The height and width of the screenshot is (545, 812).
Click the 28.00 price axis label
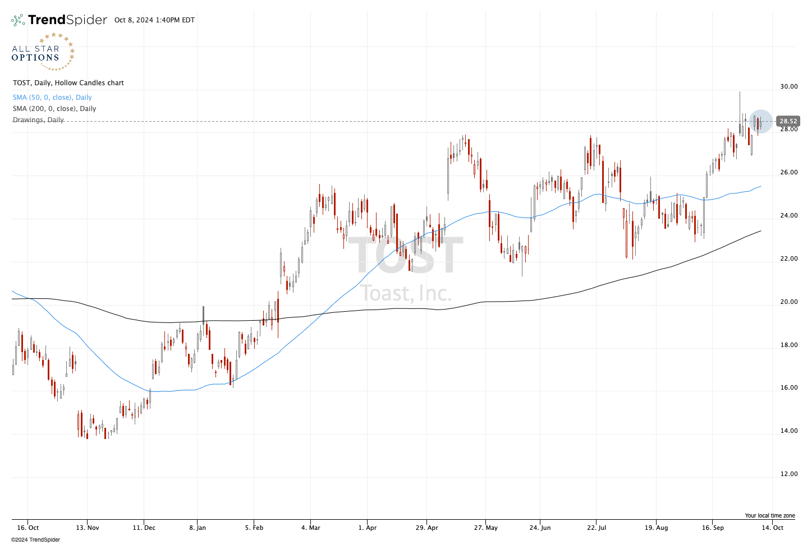click(788, 130)
